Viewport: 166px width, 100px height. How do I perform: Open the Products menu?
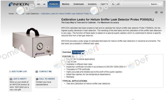click(x=54, y=4)
